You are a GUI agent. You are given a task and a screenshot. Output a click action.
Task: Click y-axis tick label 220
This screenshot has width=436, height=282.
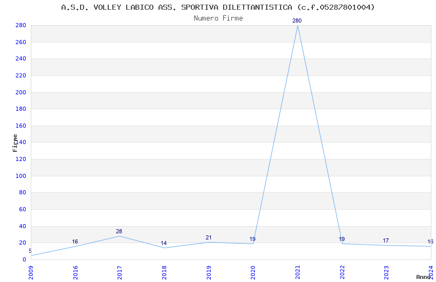click(21, 75)
